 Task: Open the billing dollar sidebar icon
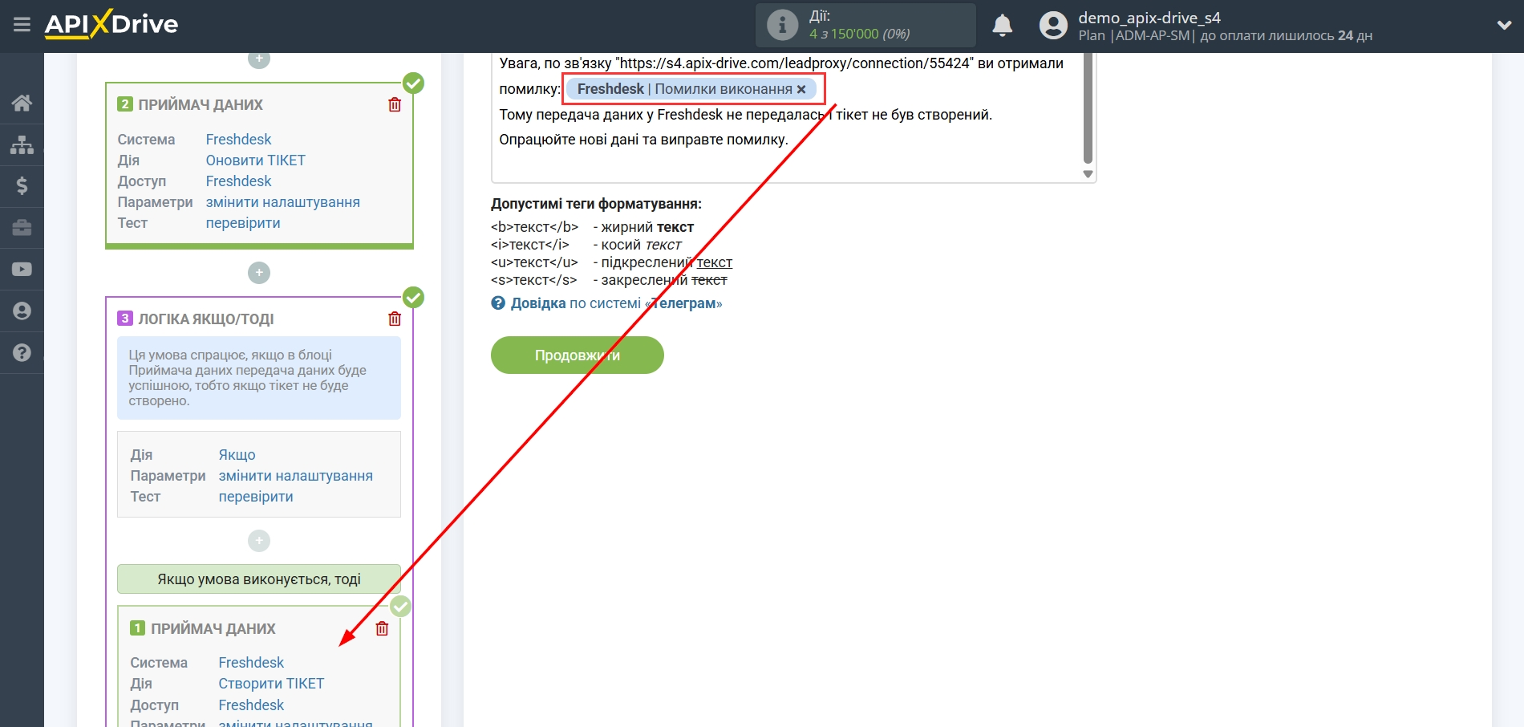pyautogui.click(x=22, y=186)
